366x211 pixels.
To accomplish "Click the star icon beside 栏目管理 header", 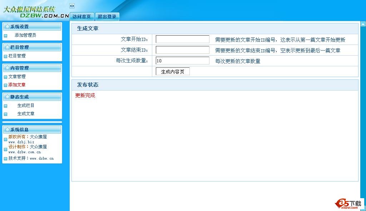I will pos(7,47).
